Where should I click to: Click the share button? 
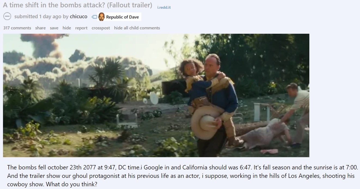[x=40, y=28]
